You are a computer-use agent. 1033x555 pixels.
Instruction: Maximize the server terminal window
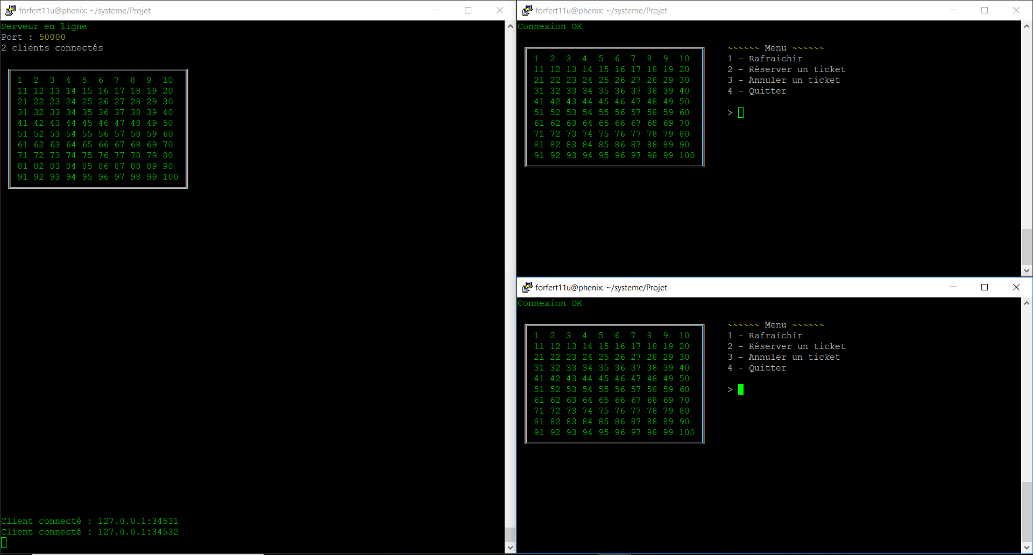coord(468,10)
